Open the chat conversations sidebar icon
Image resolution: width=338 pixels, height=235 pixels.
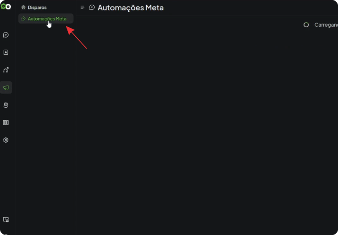click(6, 35)
